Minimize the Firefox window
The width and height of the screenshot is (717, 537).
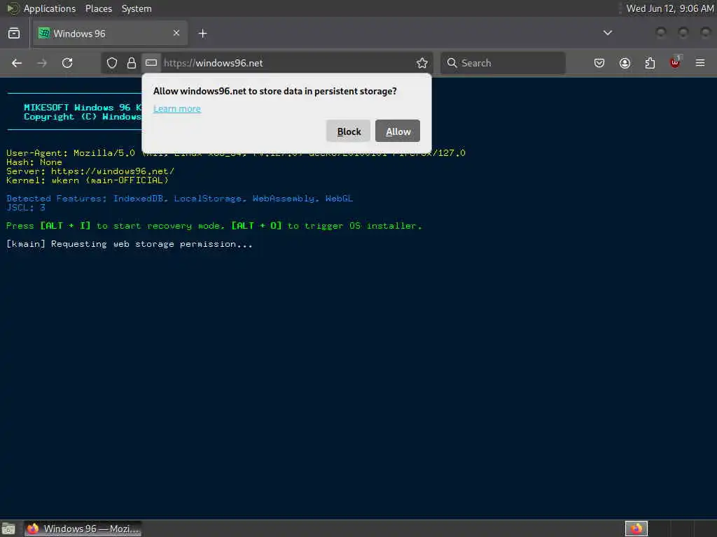pyautogui.click(x=661, y=32)
